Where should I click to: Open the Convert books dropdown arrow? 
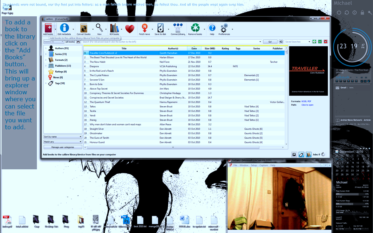point(93,29)
